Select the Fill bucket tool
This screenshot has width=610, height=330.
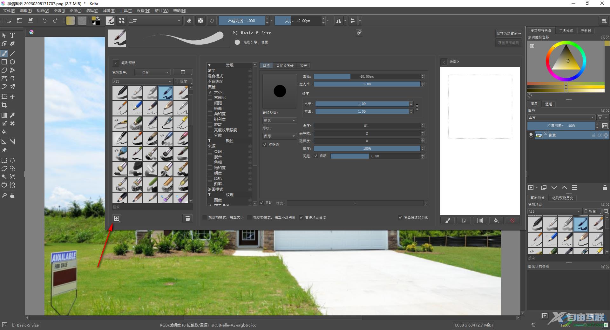pyautogui.click(x=4, y=132)
